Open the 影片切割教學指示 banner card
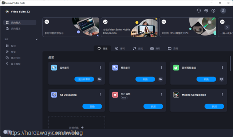 71,27
